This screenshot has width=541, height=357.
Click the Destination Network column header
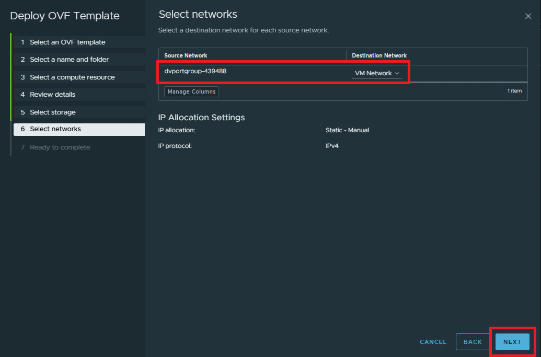[379, 55]
